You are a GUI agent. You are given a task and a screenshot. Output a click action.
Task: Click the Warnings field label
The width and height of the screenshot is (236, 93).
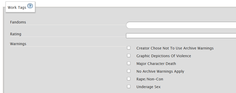[18, 44]
